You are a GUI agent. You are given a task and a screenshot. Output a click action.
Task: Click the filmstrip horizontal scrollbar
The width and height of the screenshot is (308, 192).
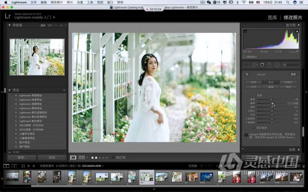(x=167, y=186)
